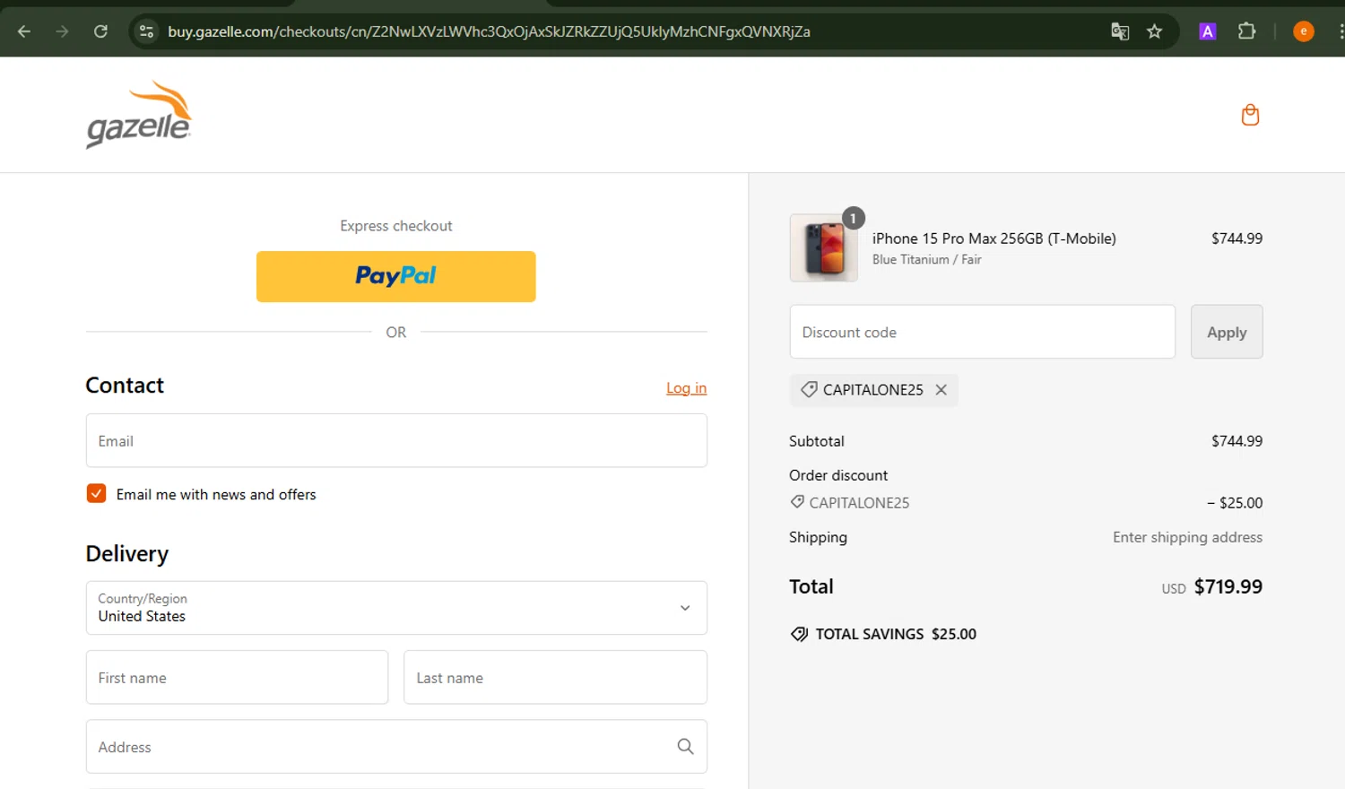Remove the CAPITALONE25 discount code
The width and height of the screenshot is (1345, 789).
941,390
